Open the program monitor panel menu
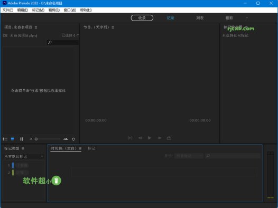The width and height of the screenshot is (278, 208). click(x=113, y=27)
